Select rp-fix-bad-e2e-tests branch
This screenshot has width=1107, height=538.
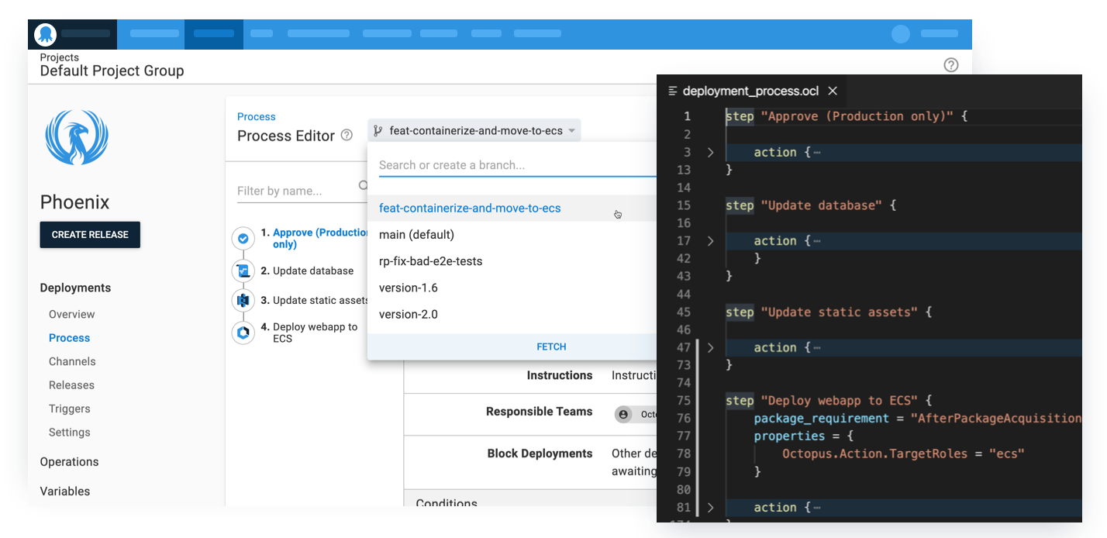[x=512, y=261]
